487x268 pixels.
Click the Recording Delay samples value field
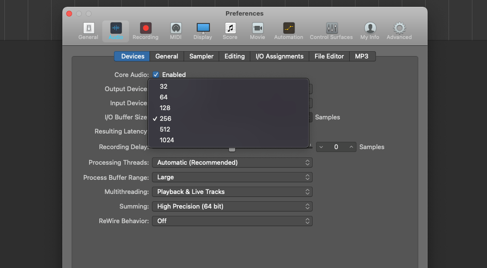pyautogui.click(x=336, y=147)
